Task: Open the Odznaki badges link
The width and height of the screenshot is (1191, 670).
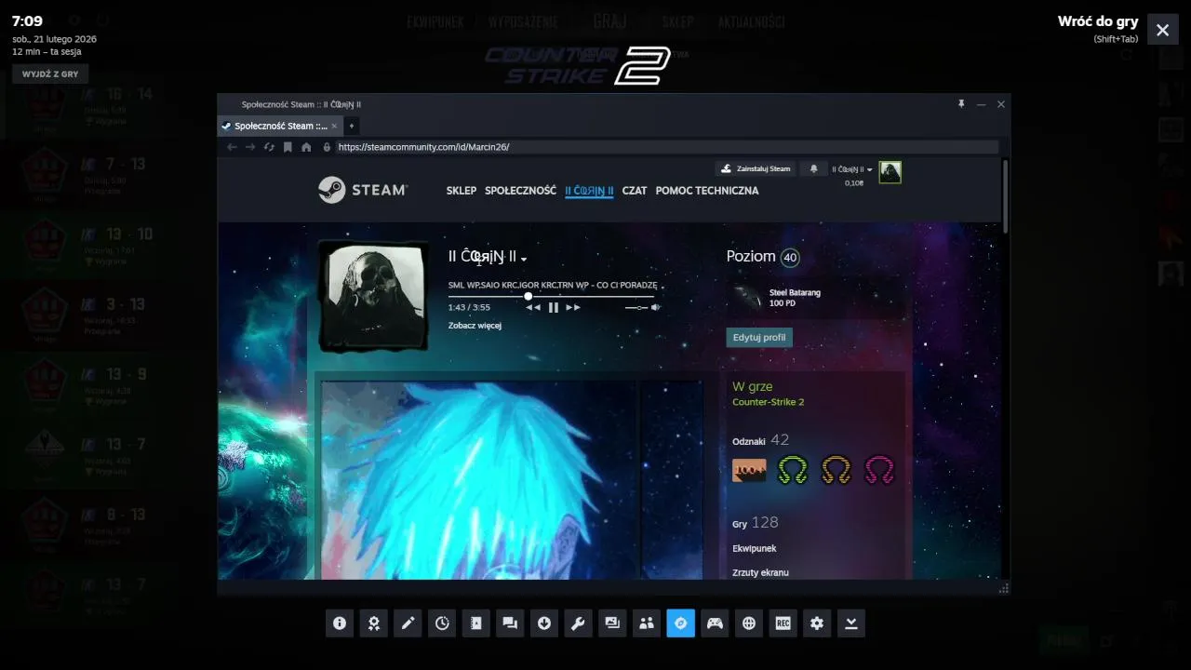Action: pyautogui.click(x=760, y=440)
